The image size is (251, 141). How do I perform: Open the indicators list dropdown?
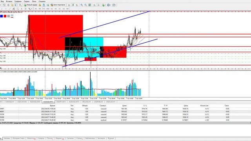[x=104, y=5]
